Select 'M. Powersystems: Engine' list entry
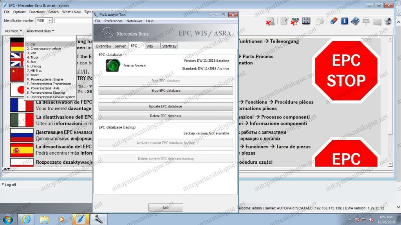Viewport: 401px width, 225px height. [x=51, y=79]
